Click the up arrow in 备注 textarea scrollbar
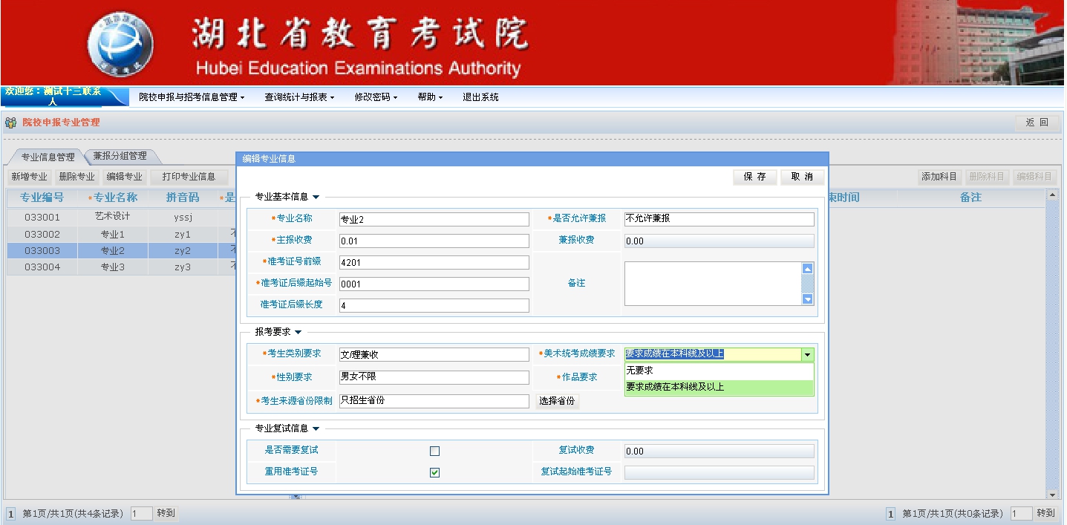Viewport: 1067px width, 525px height. tap(808, 269)
